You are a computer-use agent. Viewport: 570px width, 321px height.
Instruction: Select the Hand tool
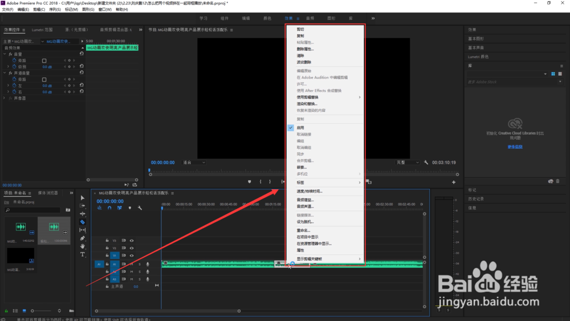tap(83, 246)
